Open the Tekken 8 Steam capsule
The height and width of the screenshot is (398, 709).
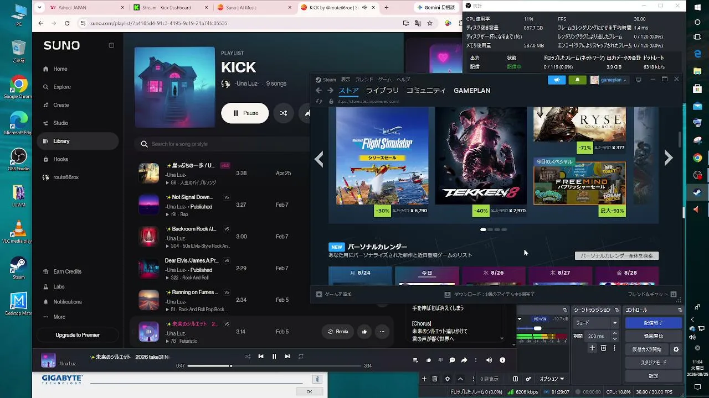(481, 155)
